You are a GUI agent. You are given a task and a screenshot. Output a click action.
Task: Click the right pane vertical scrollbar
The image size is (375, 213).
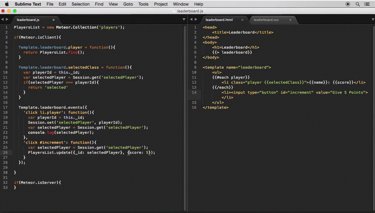373,118
